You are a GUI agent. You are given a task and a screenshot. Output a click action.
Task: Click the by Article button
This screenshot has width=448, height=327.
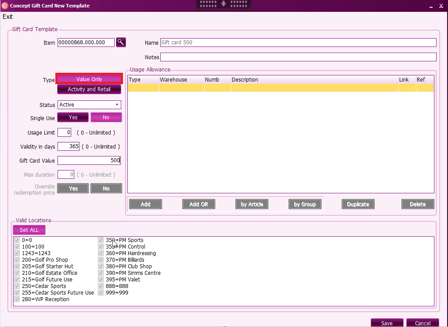(x=252, y=204)
